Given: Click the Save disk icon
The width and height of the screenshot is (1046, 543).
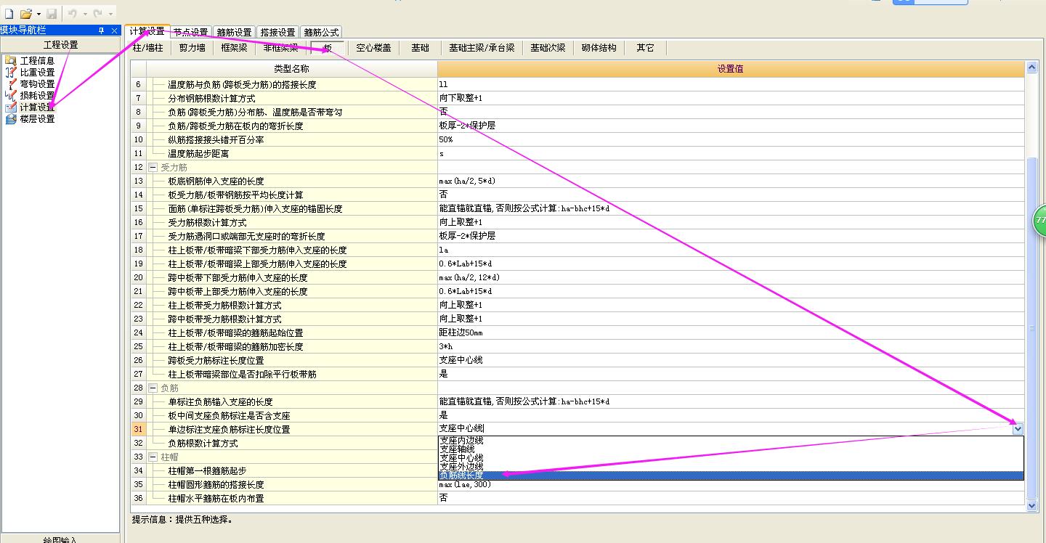Looking at the screenshot, I should (x=52, y=14).
